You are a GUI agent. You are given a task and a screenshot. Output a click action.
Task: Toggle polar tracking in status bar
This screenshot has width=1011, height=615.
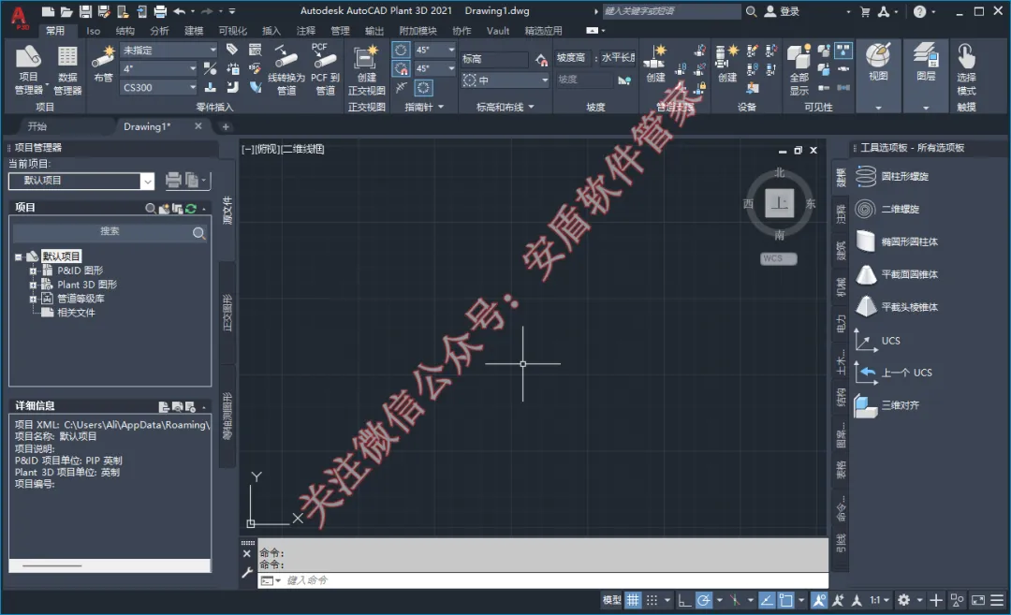tap(703, 600)
